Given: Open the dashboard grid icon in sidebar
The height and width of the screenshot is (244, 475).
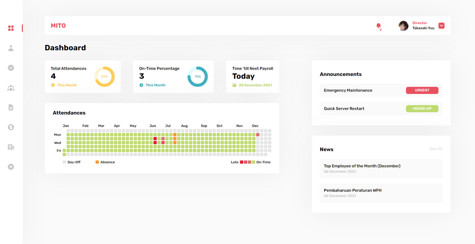Looking at the screenshot, I should click(11, 28).
